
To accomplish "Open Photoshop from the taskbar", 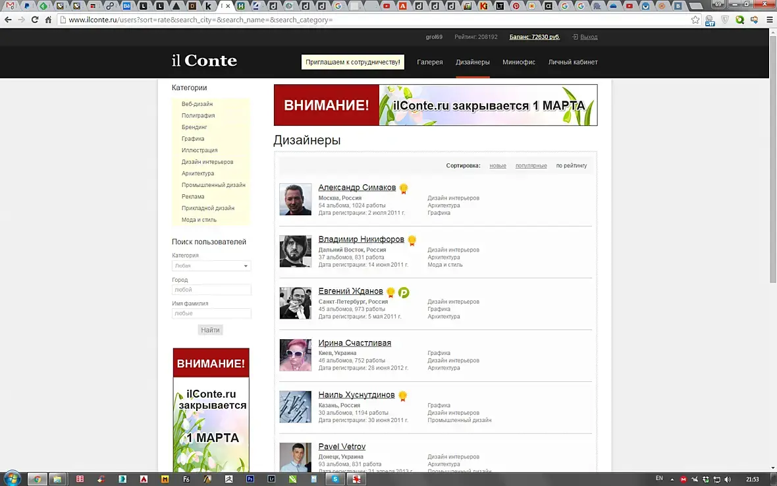I will [x=250, y=479].
